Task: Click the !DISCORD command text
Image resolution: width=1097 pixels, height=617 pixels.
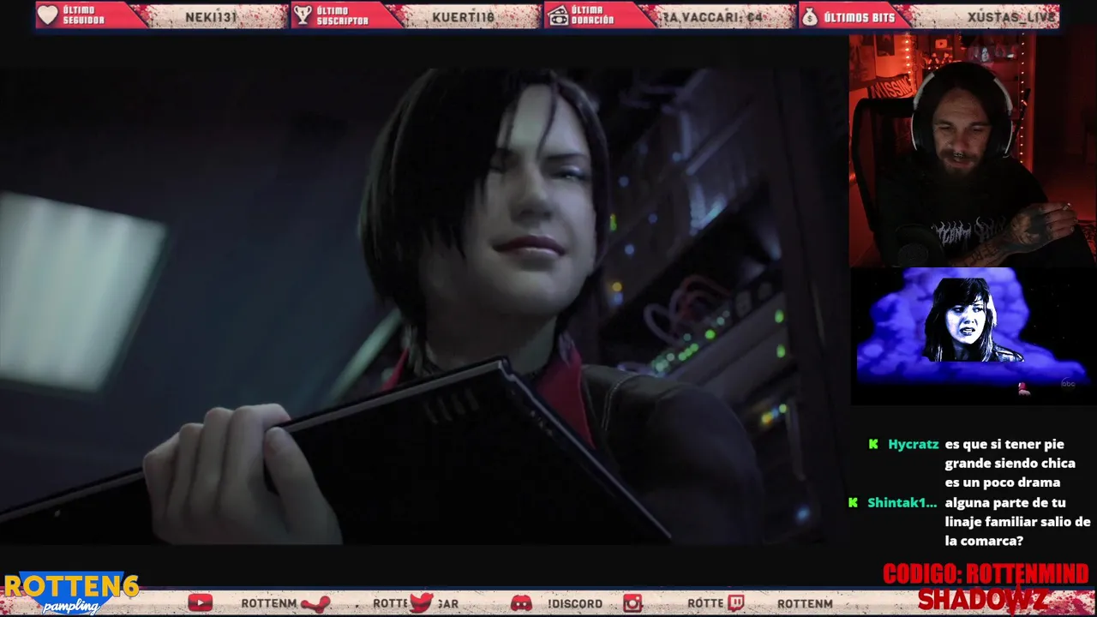Action: 575,603
